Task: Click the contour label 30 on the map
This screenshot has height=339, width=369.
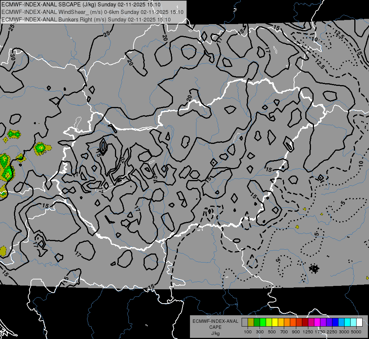Action: (13, 57)
